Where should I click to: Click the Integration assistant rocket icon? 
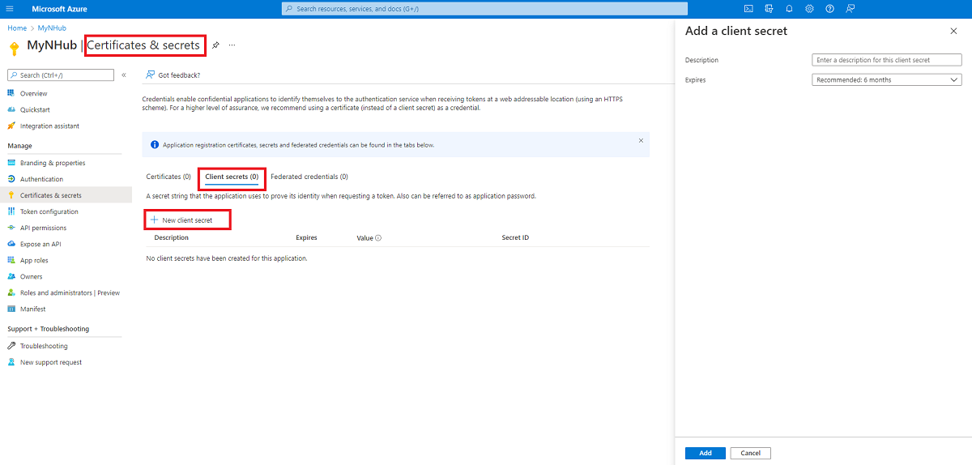coord(11,126)
